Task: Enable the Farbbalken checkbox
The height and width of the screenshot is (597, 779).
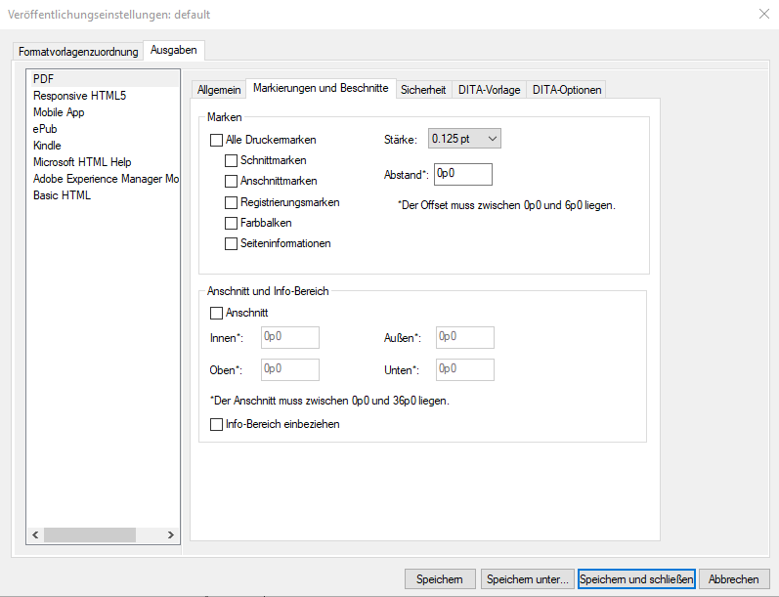Action: tap(232, 223)
